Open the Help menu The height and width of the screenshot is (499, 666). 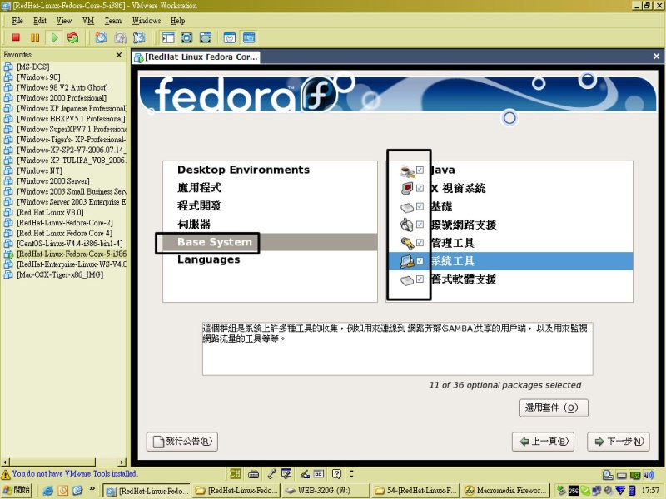(x=177, y=20)
